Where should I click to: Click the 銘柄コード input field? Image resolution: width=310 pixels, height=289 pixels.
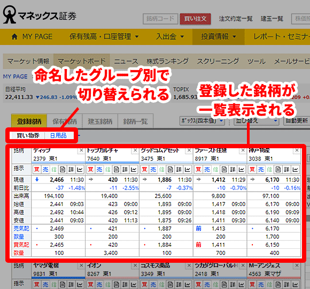[x=160, y=19]
